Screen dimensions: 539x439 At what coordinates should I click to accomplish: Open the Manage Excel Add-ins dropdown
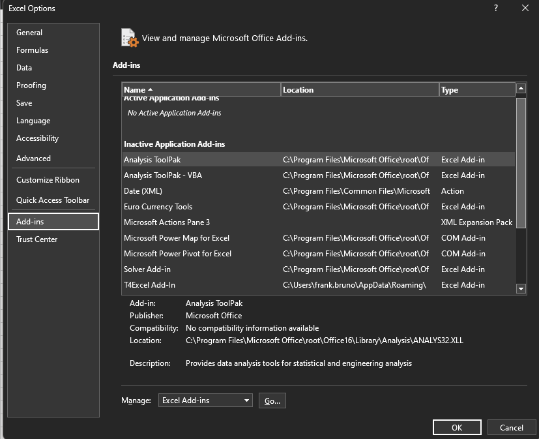point(205,401)
